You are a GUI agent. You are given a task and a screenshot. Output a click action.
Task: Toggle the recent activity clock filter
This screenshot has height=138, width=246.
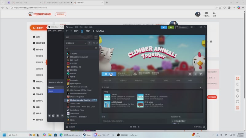click(94, 43)
